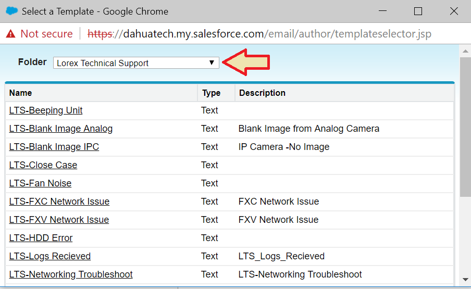This screenshot has height=289, width=471.
Task: Click the address bar URL
Action: 261,34
